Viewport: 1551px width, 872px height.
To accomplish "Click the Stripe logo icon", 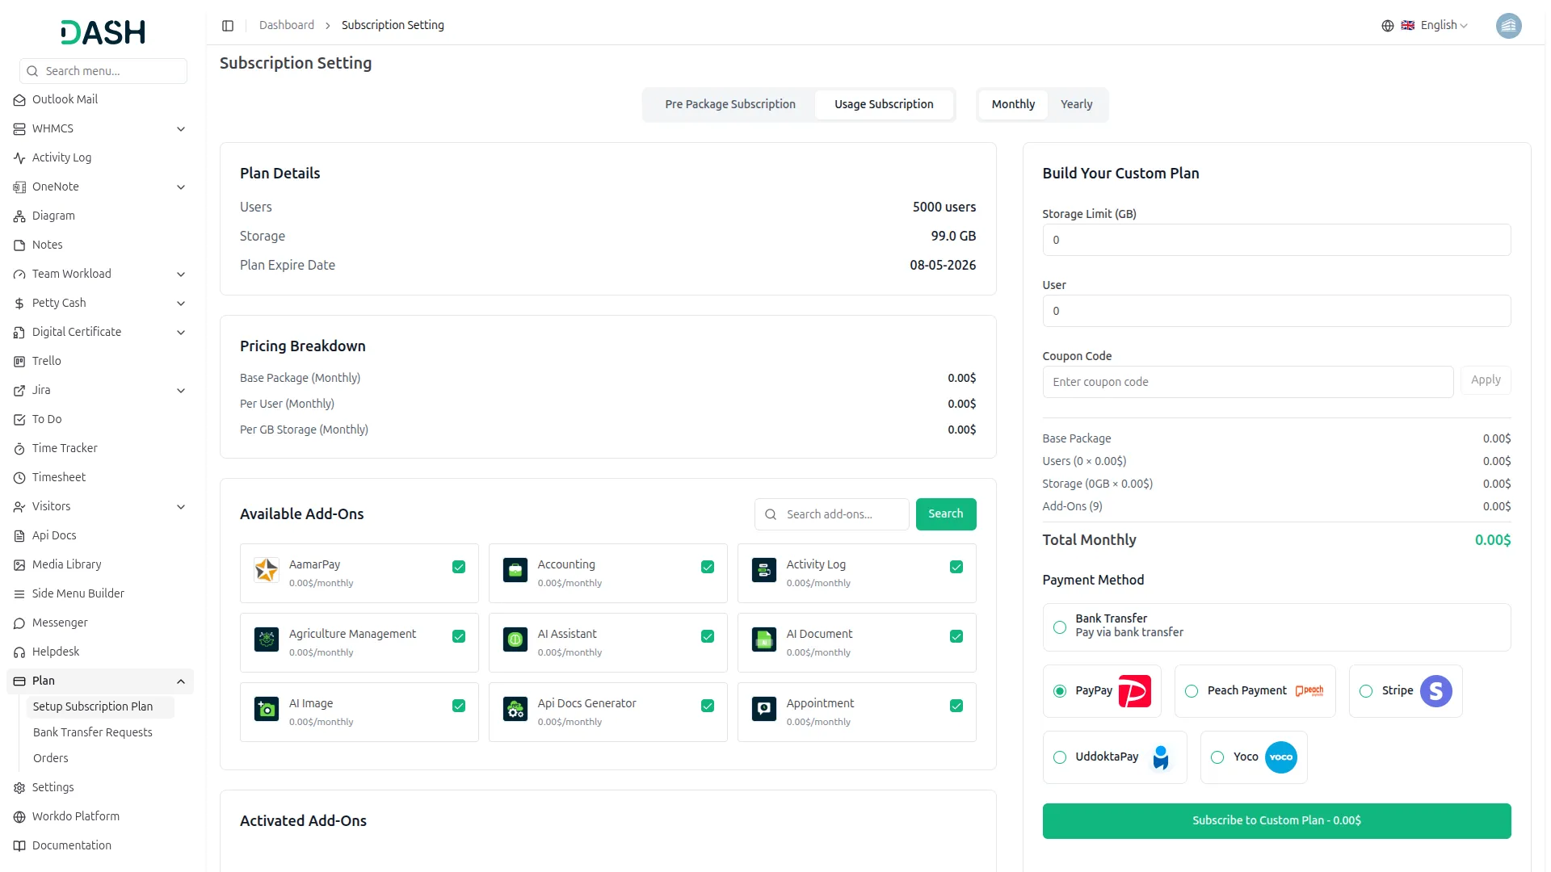I will (1435, 691).
